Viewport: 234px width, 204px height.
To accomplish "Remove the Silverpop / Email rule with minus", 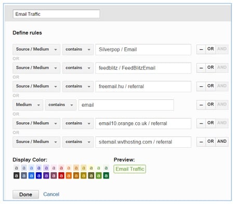I will point(201,49).
